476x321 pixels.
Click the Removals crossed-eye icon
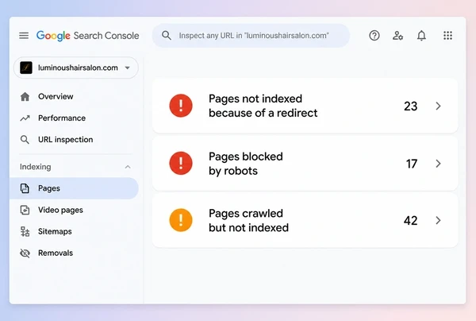point(25,253)
